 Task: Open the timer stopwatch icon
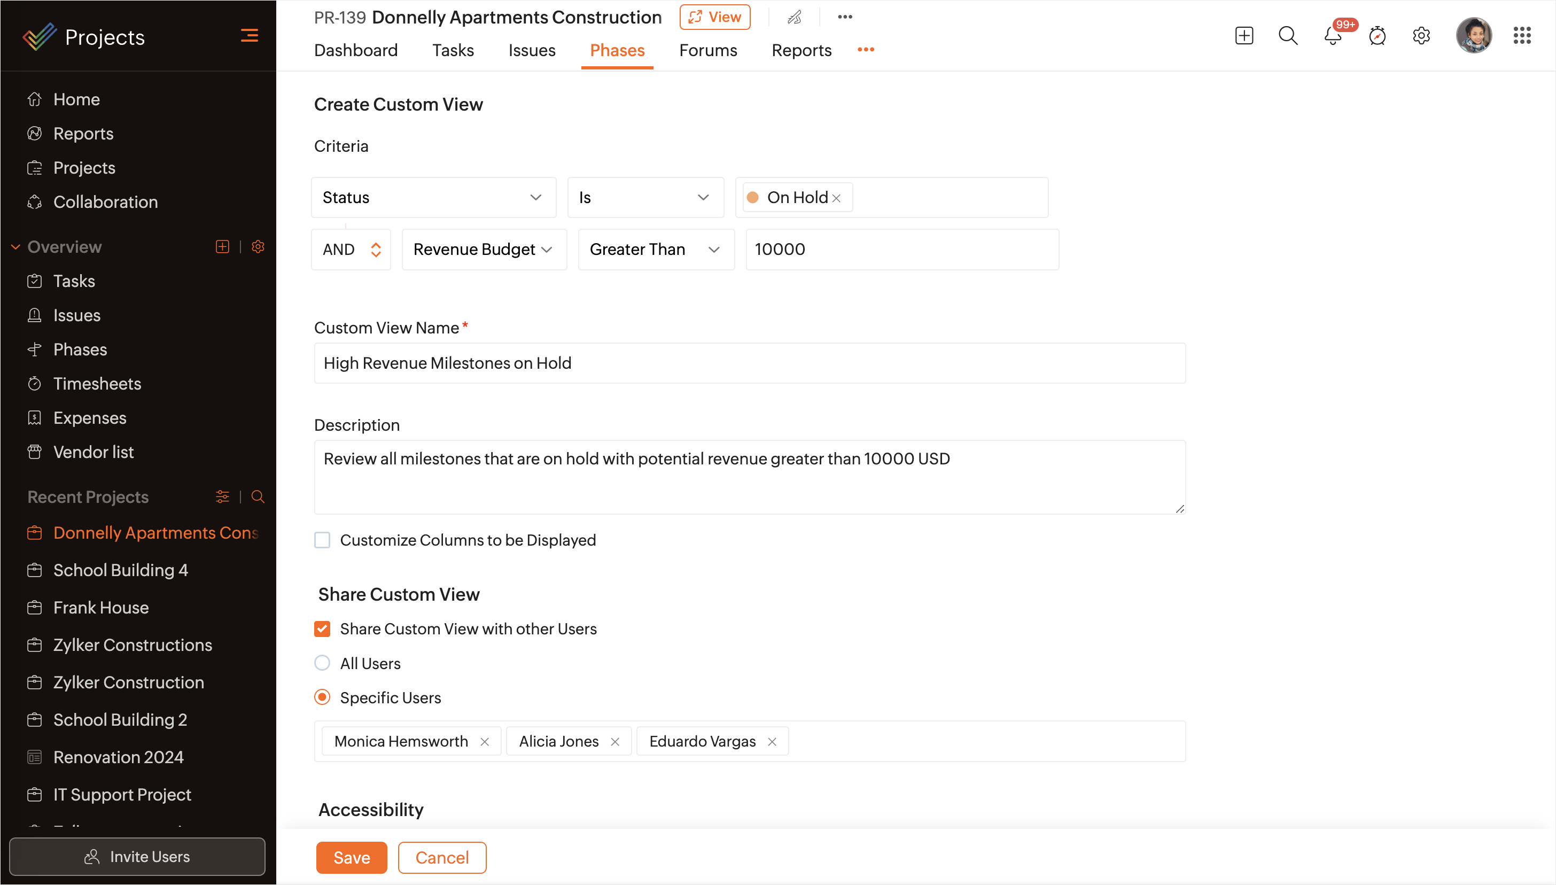coord(1377,36)
